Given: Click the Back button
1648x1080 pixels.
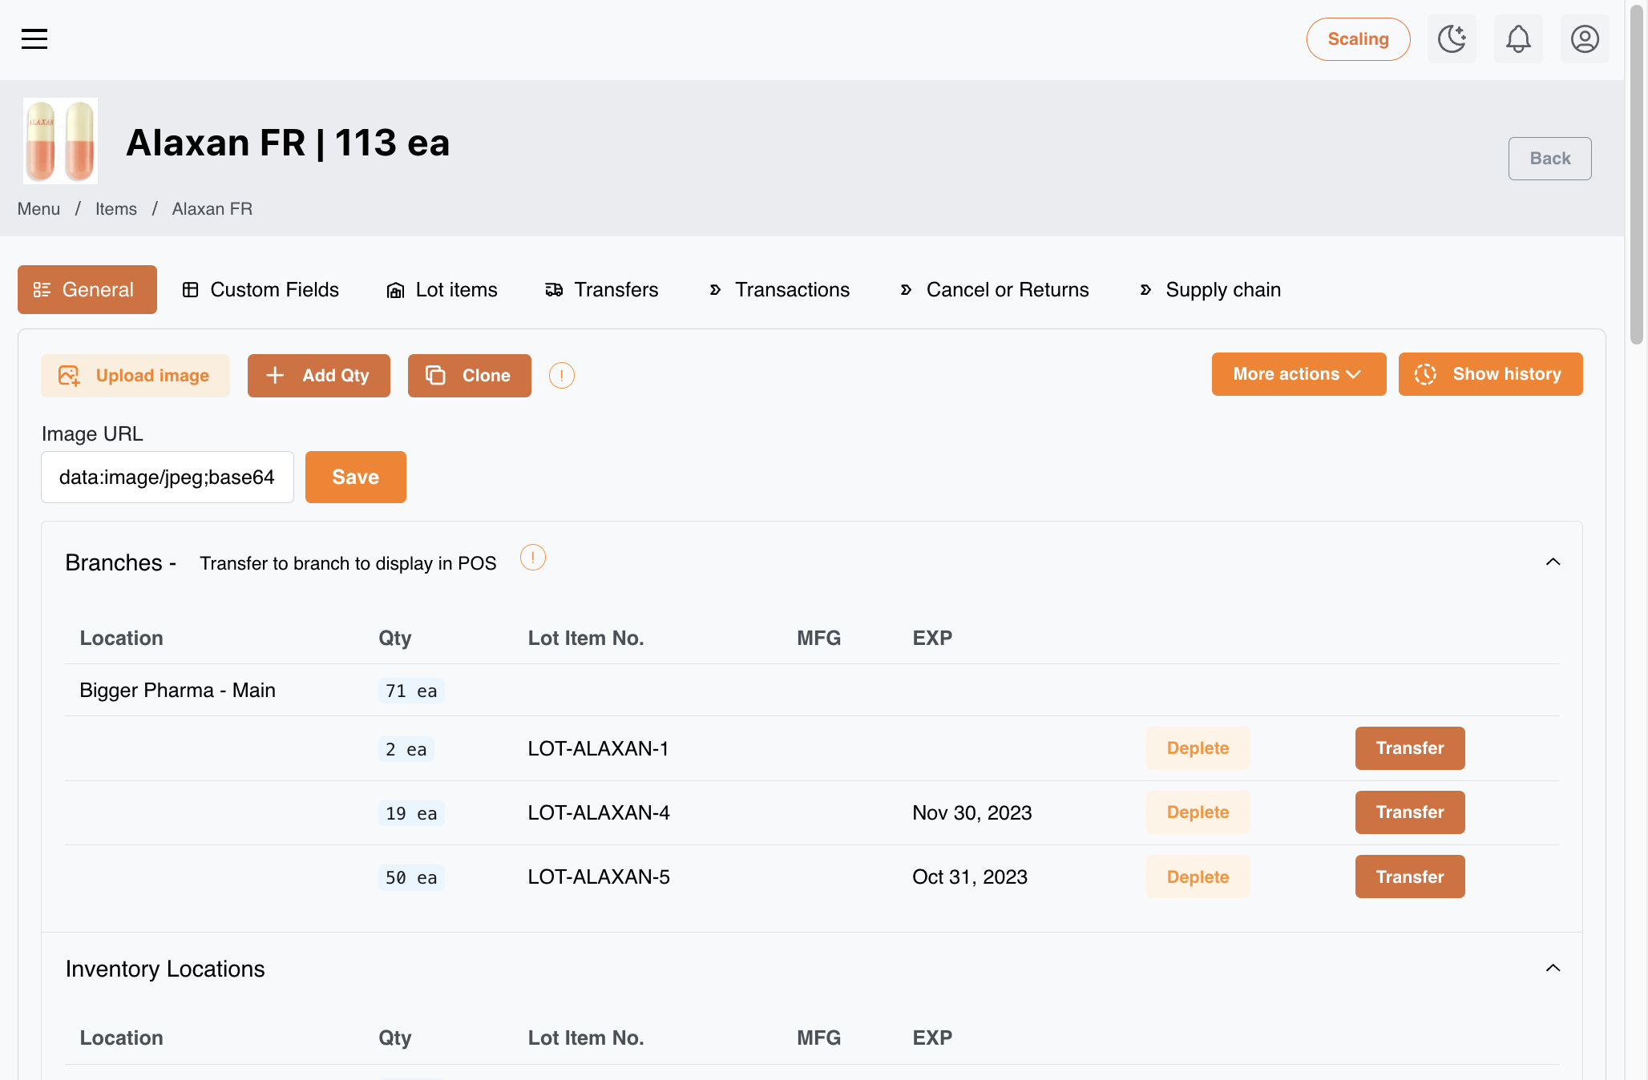Looking at the screenshot, I should click(1549, 159).
